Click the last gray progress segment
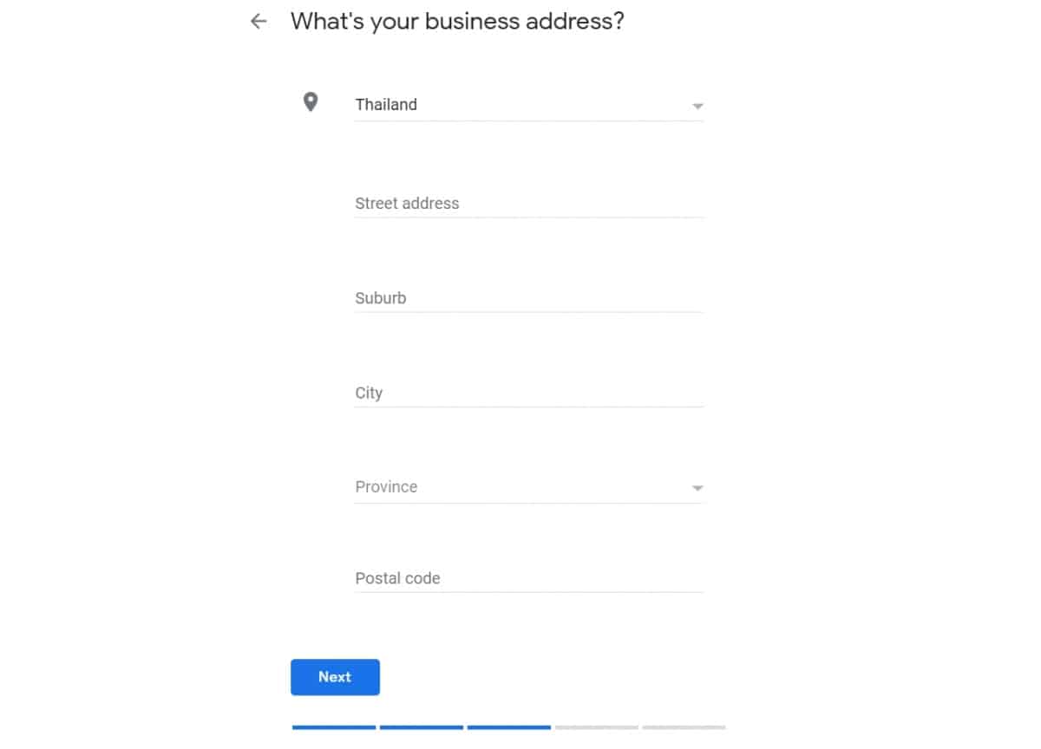Image resolution: width=1041 pixels, height=749 pixels. pos(684,727)
